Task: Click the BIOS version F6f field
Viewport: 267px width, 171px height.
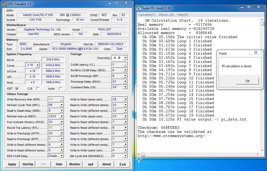Action: click(x=81, y=34)
